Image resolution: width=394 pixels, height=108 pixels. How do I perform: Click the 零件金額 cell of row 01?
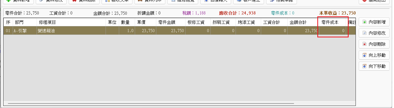point(171,31)
